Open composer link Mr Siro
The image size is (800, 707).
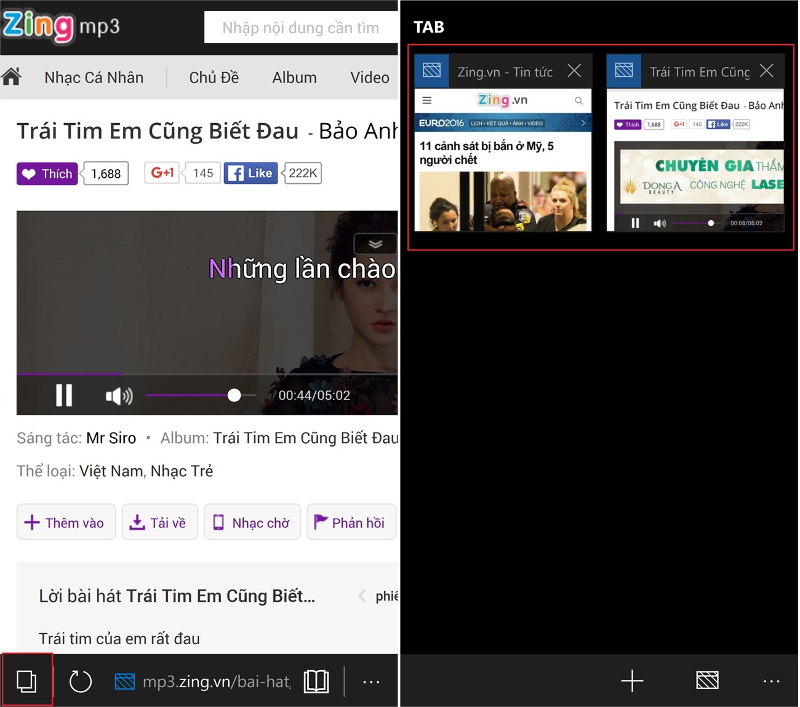pyautogui.click(x=111, y=438)
